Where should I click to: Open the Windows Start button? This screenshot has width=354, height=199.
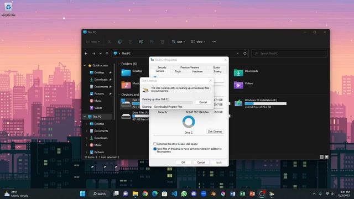tap(82, 194)
